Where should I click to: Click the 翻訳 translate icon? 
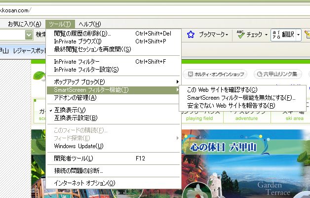pos(277,35)
